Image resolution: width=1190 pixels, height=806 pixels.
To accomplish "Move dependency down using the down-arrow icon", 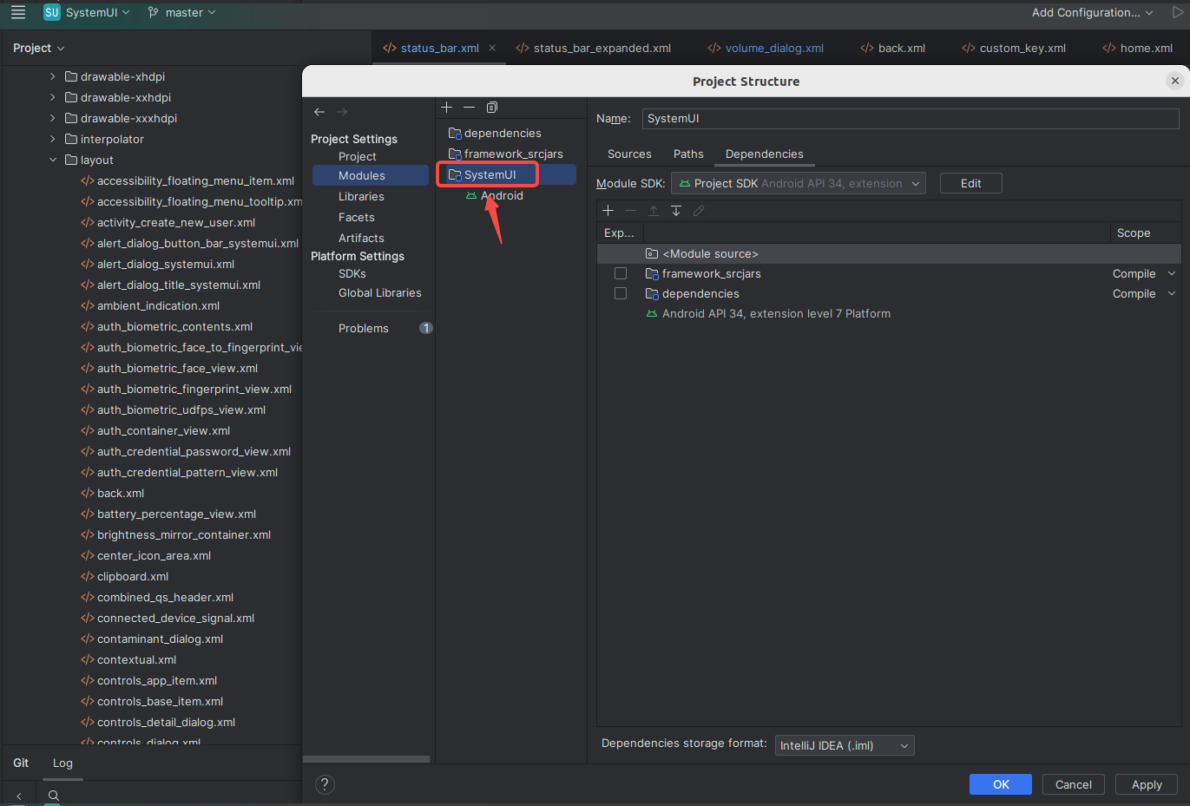I will (x=676, y=210).
